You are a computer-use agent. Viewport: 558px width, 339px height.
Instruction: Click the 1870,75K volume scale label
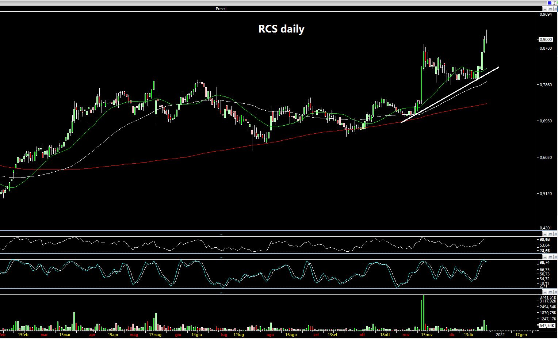548,313
